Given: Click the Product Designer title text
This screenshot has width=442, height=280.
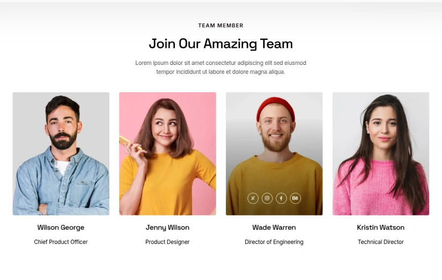Looking at the screenshot, I should coord(167,242).
